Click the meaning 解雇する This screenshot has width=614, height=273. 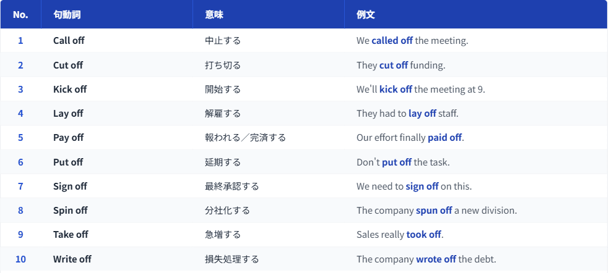tap(223, 114)
